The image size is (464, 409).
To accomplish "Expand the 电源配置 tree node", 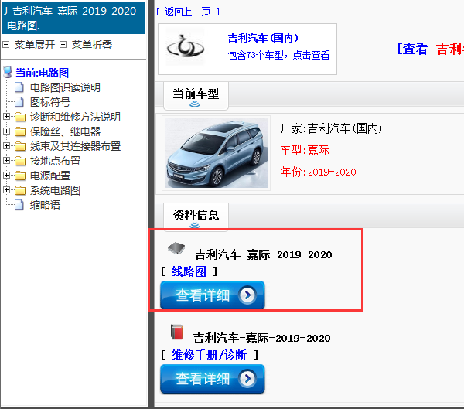I will click(6, 176).
